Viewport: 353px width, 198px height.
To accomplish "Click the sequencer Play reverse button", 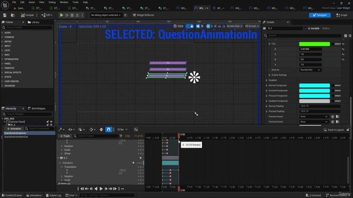I will [96, 189].
